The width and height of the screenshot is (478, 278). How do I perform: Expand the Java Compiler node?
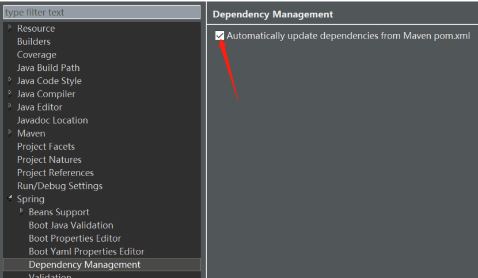coord(10,93)
